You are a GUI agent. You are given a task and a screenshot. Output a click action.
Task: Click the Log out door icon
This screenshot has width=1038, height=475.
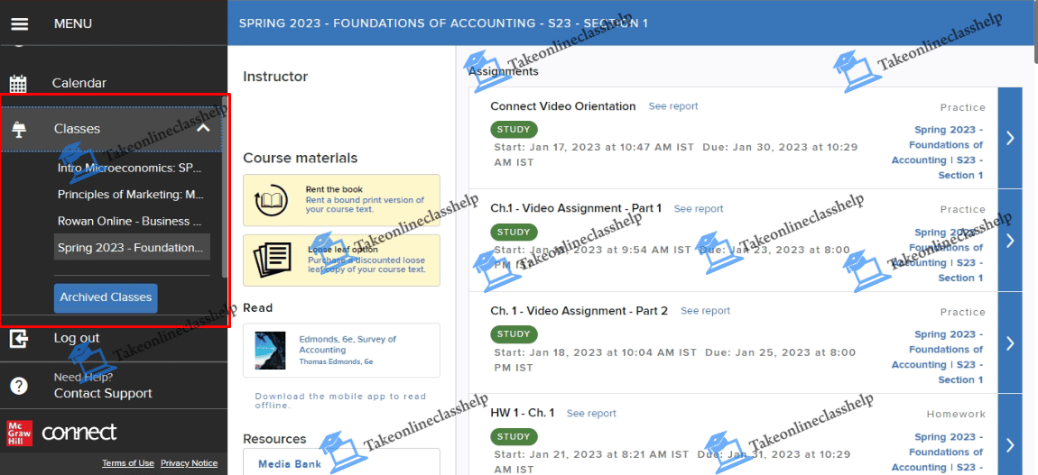[x=19, y=339]
